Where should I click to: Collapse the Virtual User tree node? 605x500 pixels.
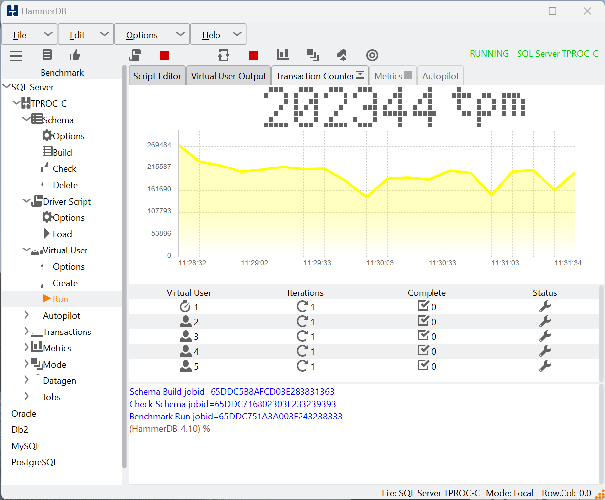[26, 250]
